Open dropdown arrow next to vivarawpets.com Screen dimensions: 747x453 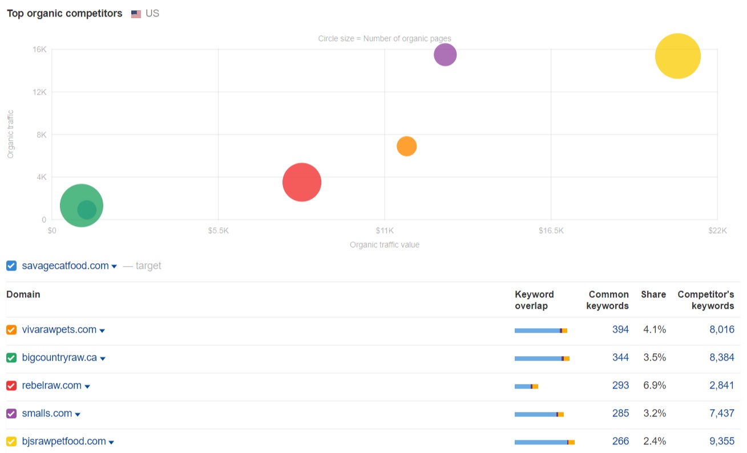pyautogui.click(x=102, y=331)
